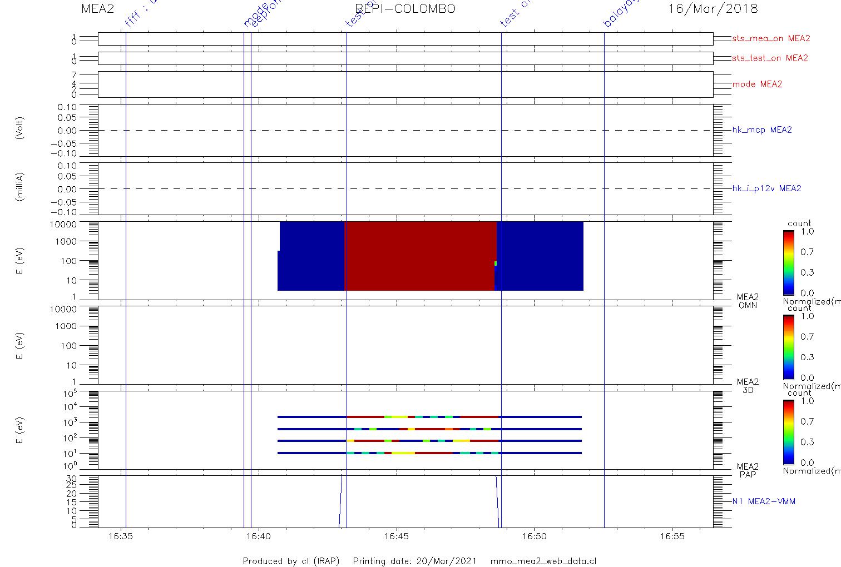Click the E (eV) label of OMN panel
The height and width of the screenshot is (567, 841).
(x=20, y=261)
